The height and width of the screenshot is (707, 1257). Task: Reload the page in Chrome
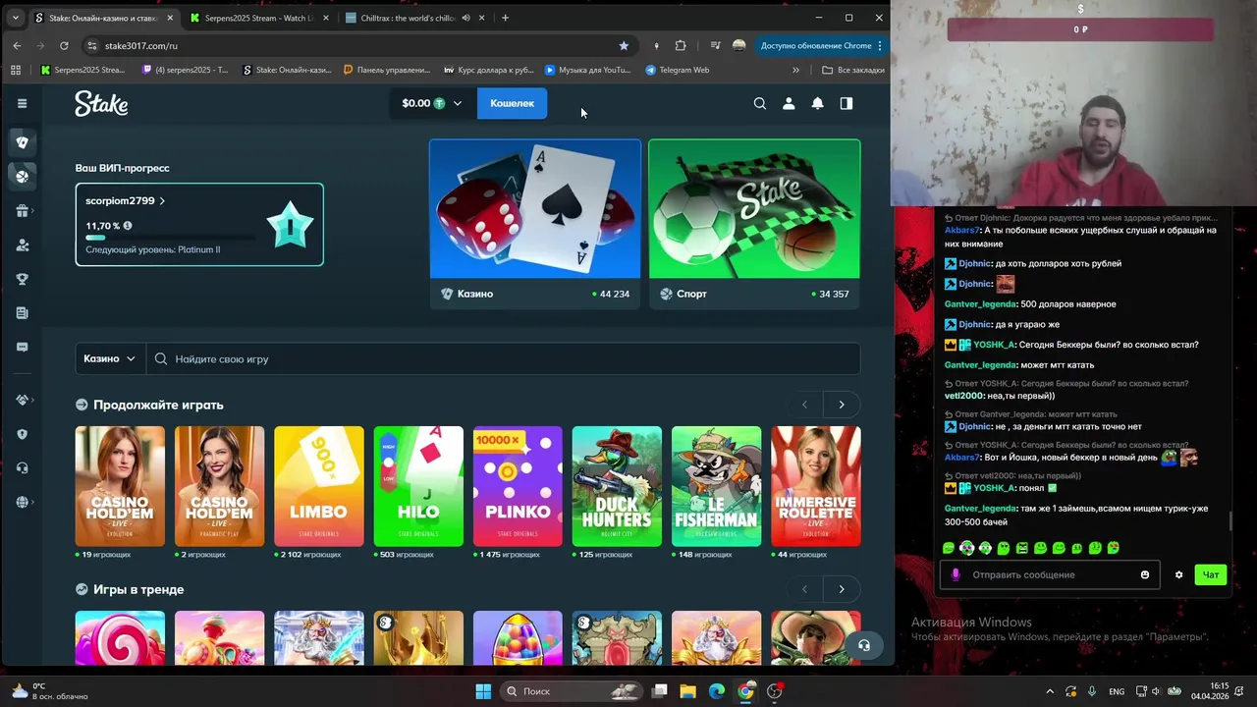[64, 45]
